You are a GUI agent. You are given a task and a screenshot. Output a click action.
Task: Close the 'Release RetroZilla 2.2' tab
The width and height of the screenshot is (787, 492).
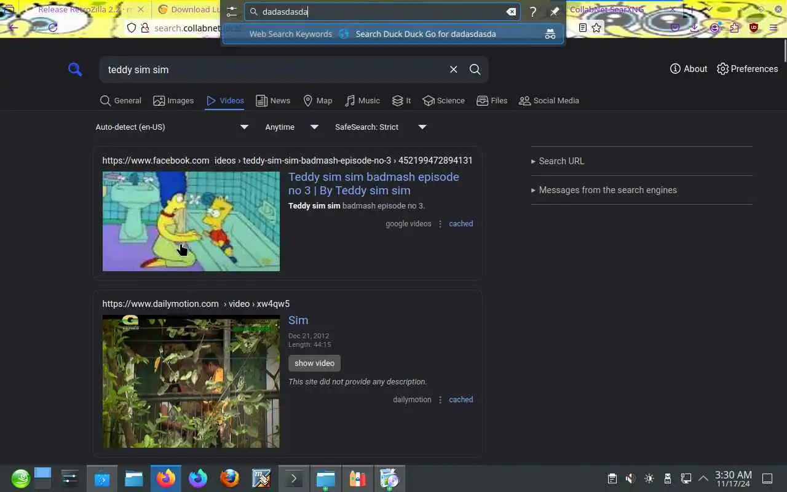tap(141, 9)
